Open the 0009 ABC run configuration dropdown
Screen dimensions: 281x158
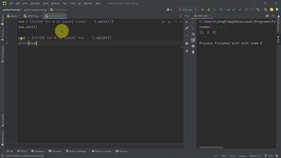[187, 10]
